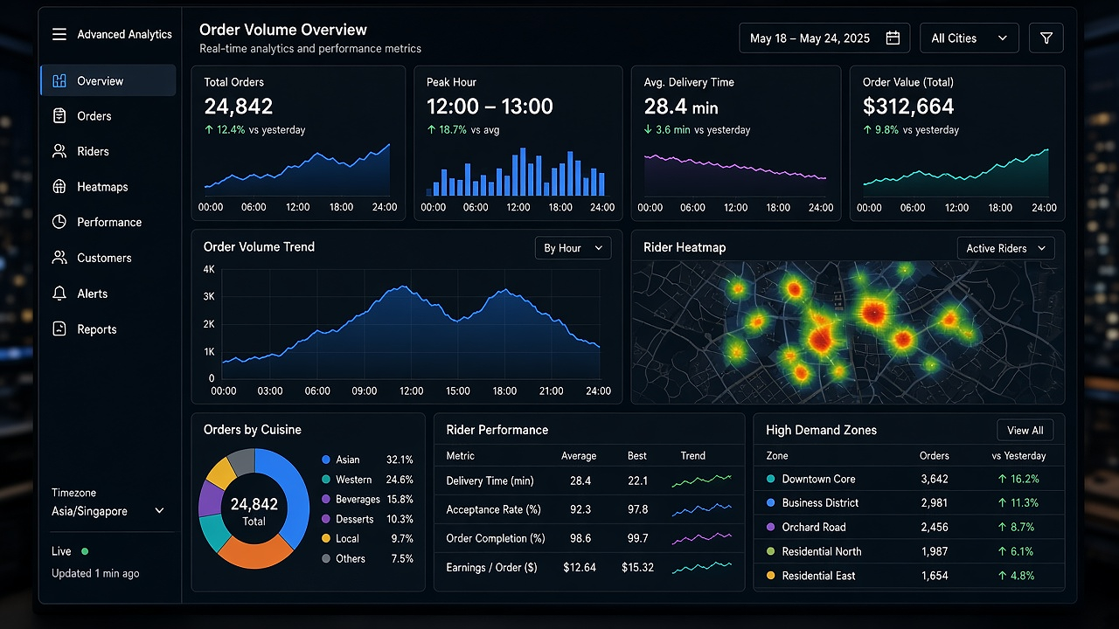
Task: Open the calendar icon in date range
Action: 893,38
